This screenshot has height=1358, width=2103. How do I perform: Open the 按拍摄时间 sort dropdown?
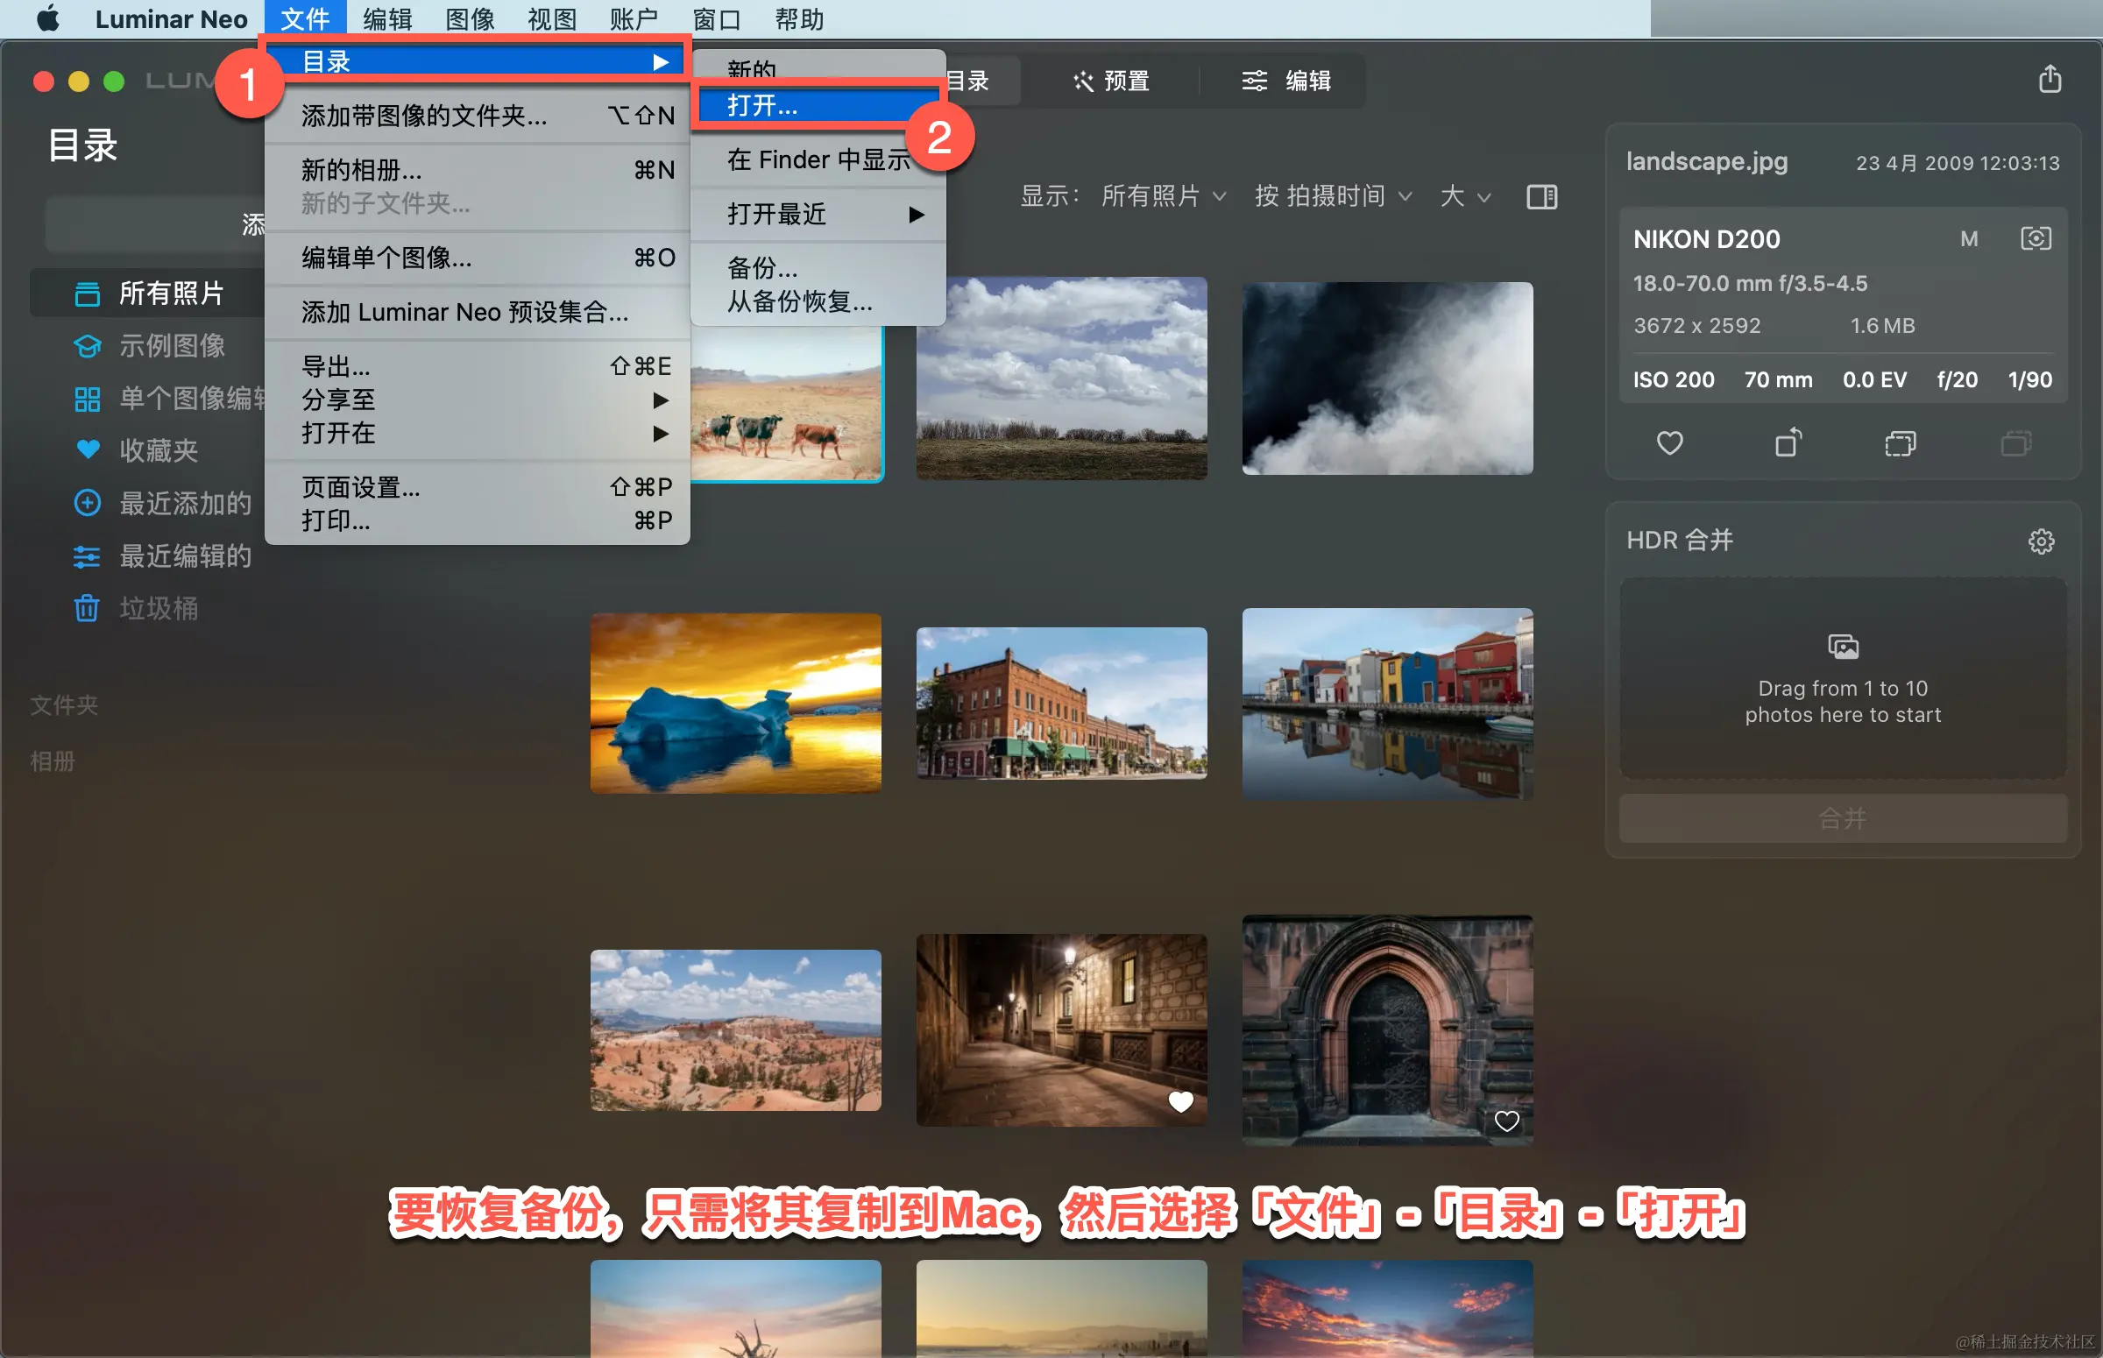pos(1333,195)
